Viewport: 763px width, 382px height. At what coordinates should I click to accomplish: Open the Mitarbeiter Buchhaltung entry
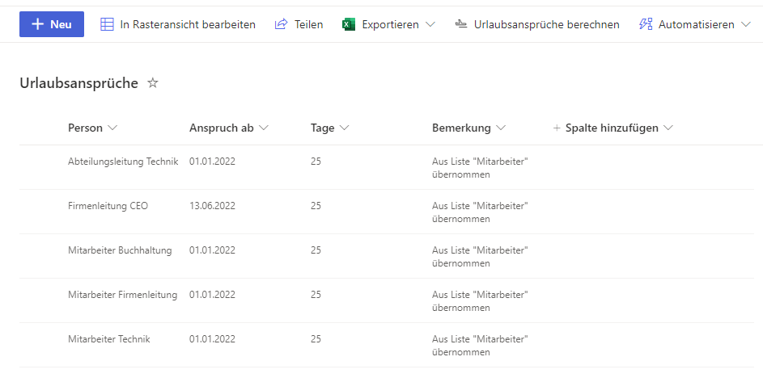120,250
